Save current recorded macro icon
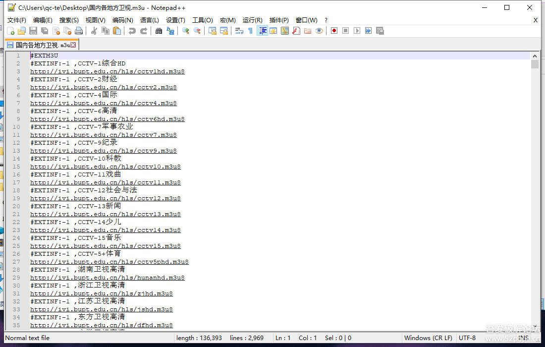Screen dimensions: 545x347 pos(380,31)
